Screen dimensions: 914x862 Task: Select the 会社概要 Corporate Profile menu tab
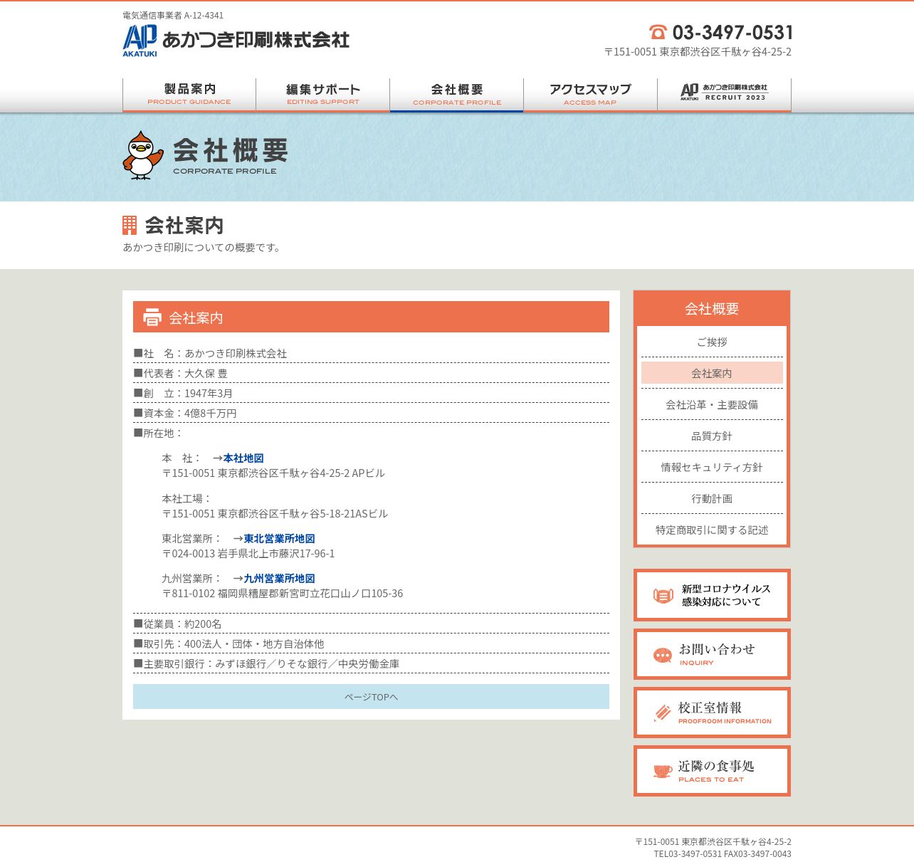pyautogui.click(x=457, y=95)
